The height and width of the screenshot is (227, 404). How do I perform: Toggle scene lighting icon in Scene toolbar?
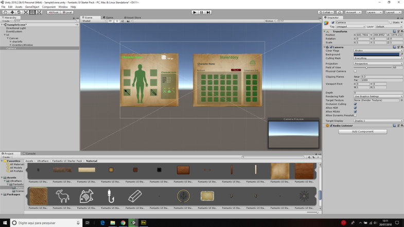117,21
